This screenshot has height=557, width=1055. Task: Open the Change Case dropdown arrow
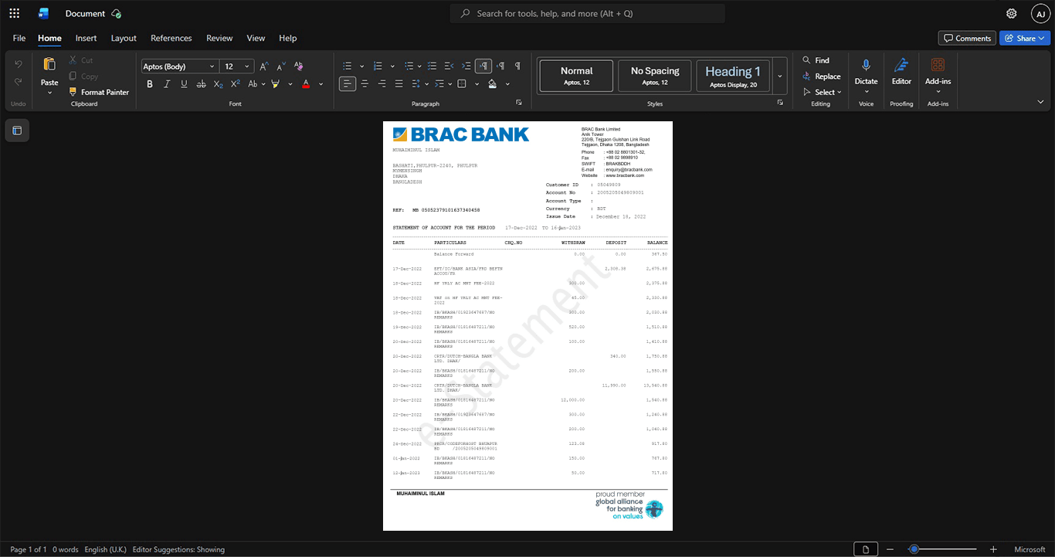tap(263, 84)
